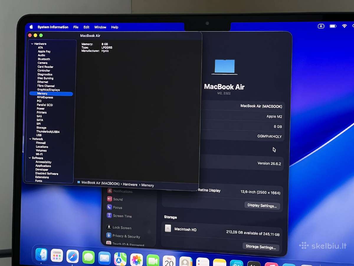Select NVMExpress in the Hardware tree
The image size is (354, 266).
point(45,97)
